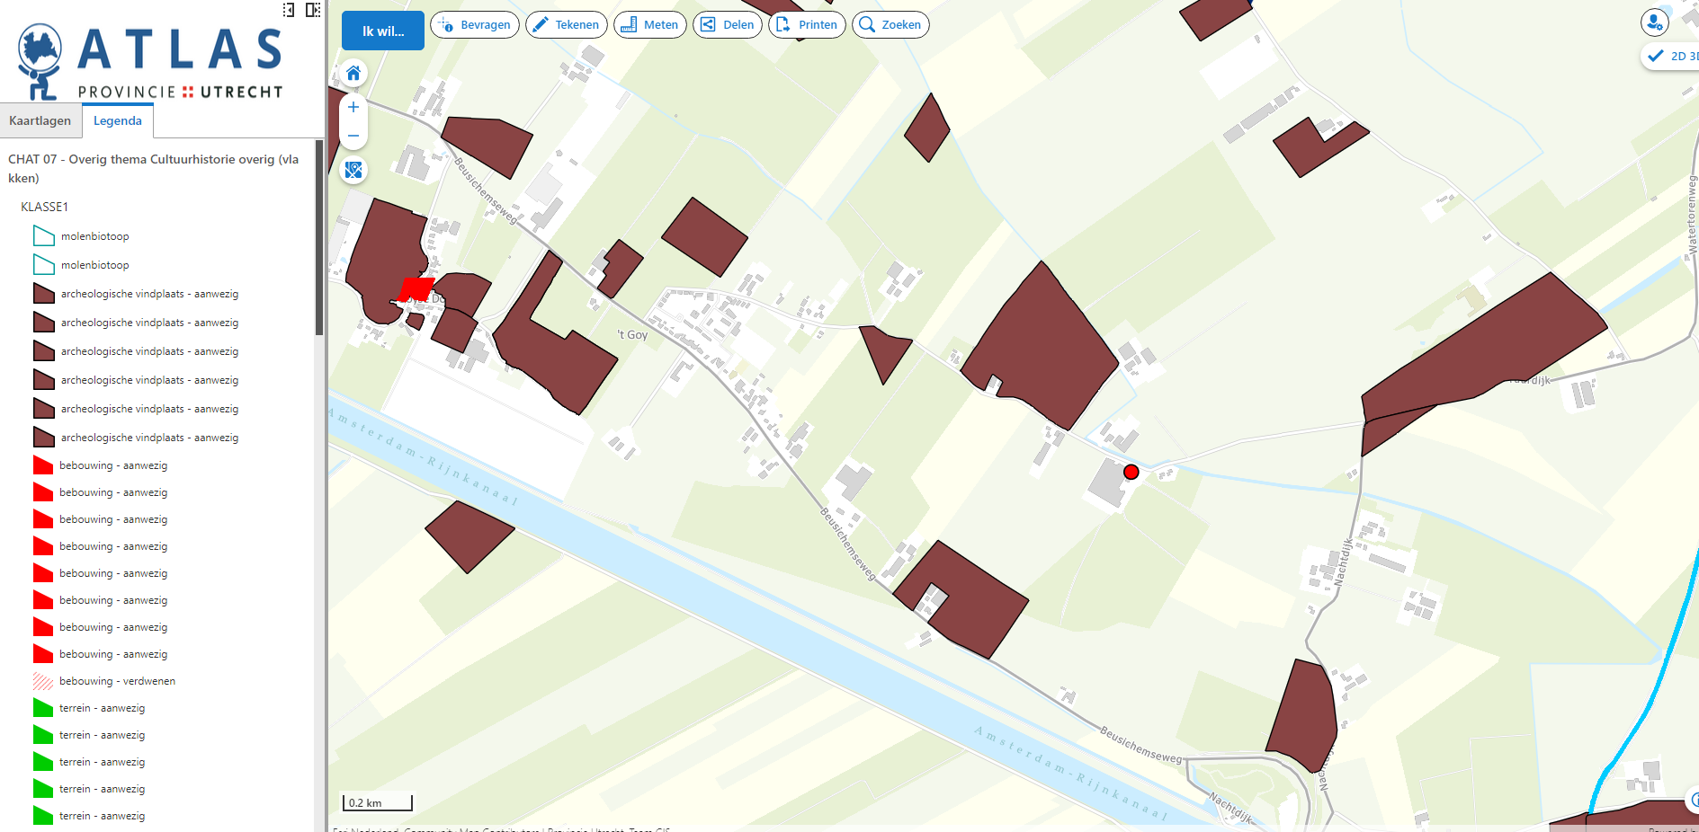The height and width of the screenshot is (832, 1699).
Task: Click the red circle marker on map
Action: coord(1131,472)
